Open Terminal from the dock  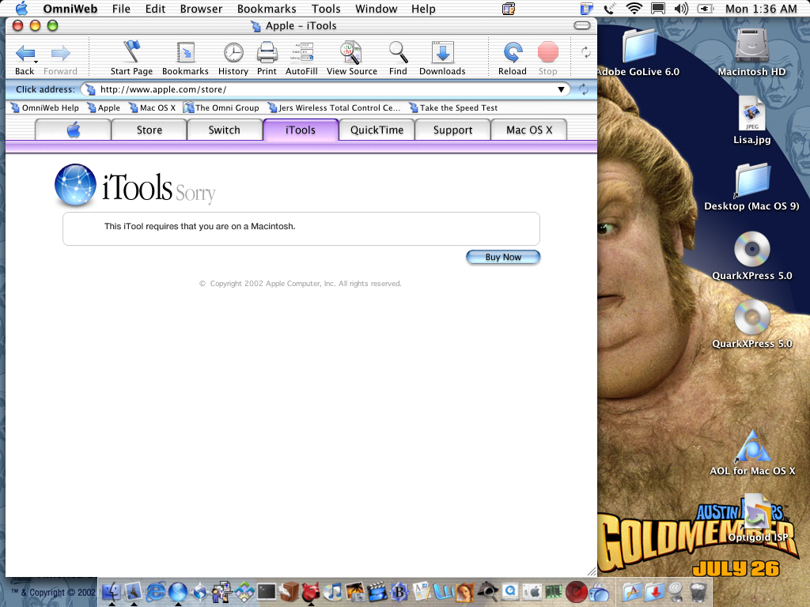coord(267,591)
